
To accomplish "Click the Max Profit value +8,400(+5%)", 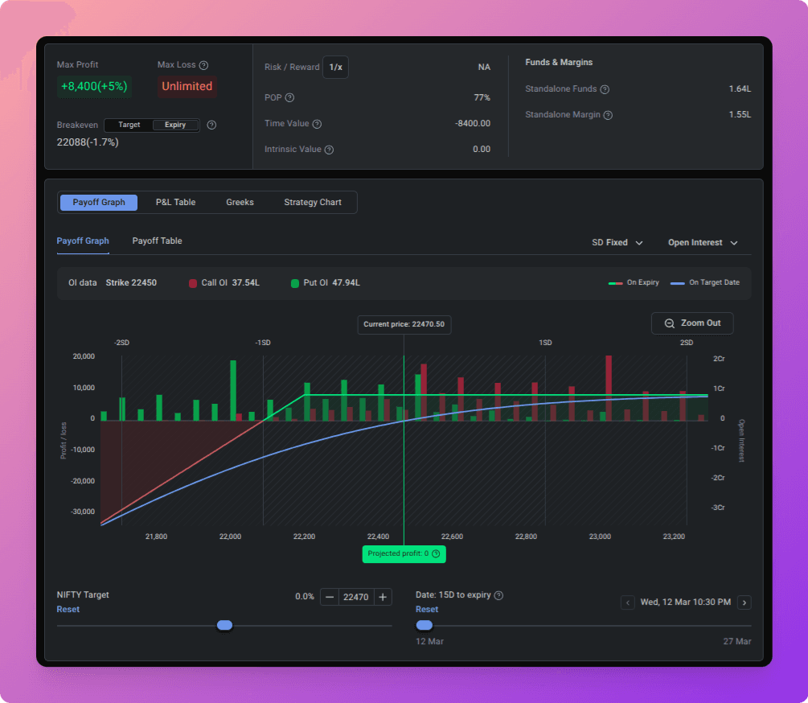I will coord(94,86).
